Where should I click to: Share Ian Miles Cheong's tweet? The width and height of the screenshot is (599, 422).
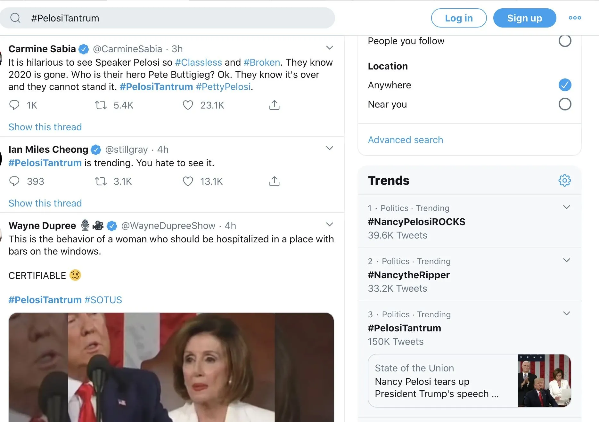tap(274, 181)
